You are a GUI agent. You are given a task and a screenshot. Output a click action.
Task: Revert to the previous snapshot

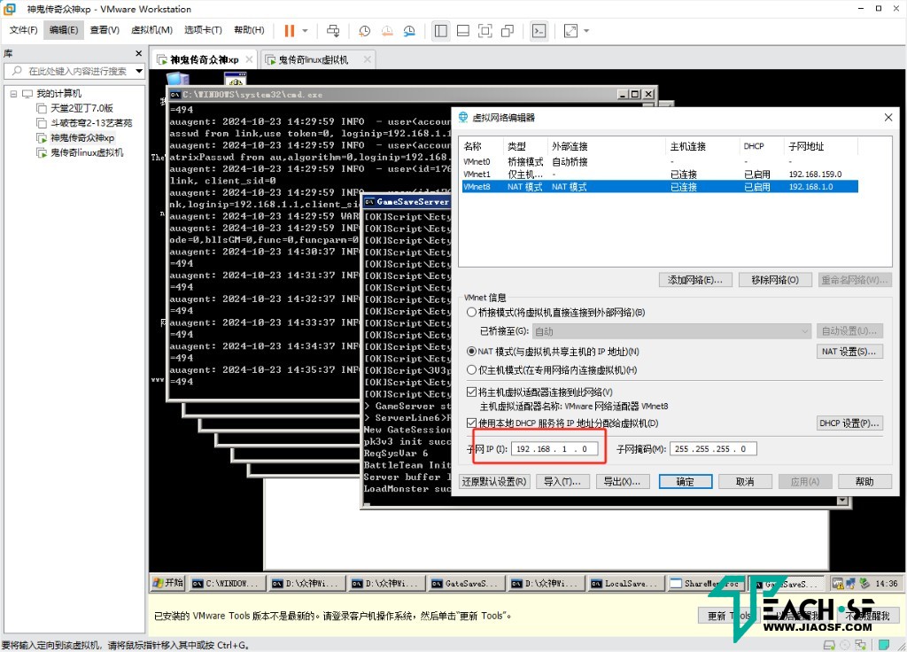point(387,31)
